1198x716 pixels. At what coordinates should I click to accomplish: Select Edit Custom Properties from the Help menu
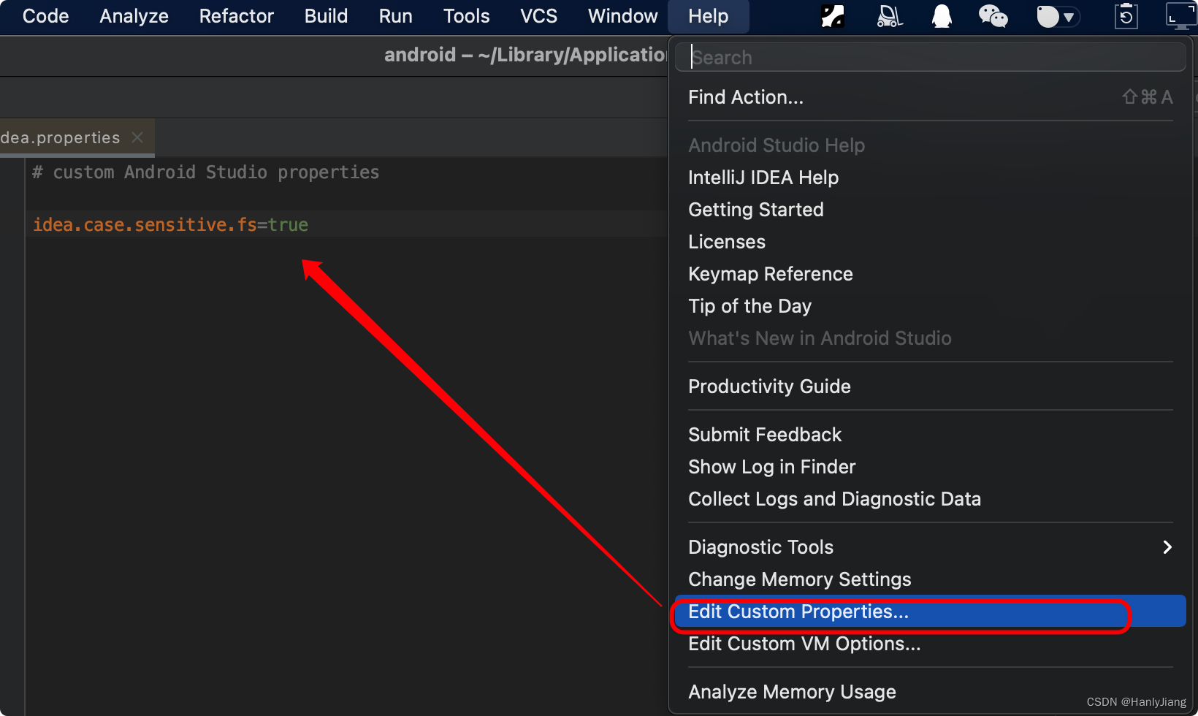[x=798, y=612]
